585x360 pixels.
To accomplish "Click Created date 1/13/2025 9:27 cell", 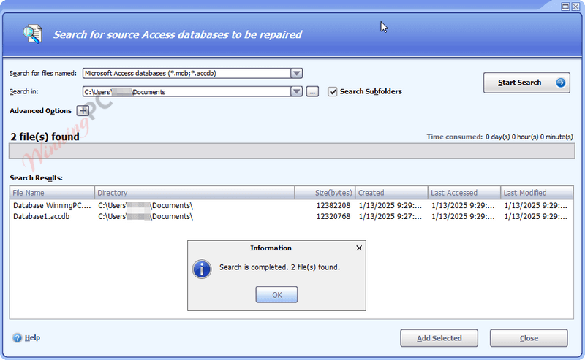I will click(390, 217).
